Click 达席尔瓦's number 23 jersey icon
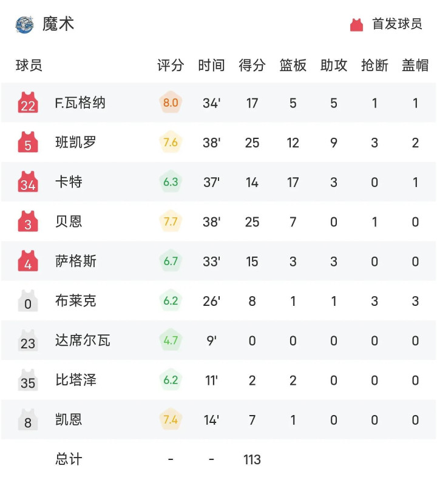The image size is (437, 480). [28, 340]
